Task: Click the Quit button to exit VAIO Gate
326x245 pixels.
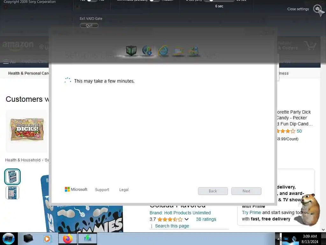Action: point(89,26)
